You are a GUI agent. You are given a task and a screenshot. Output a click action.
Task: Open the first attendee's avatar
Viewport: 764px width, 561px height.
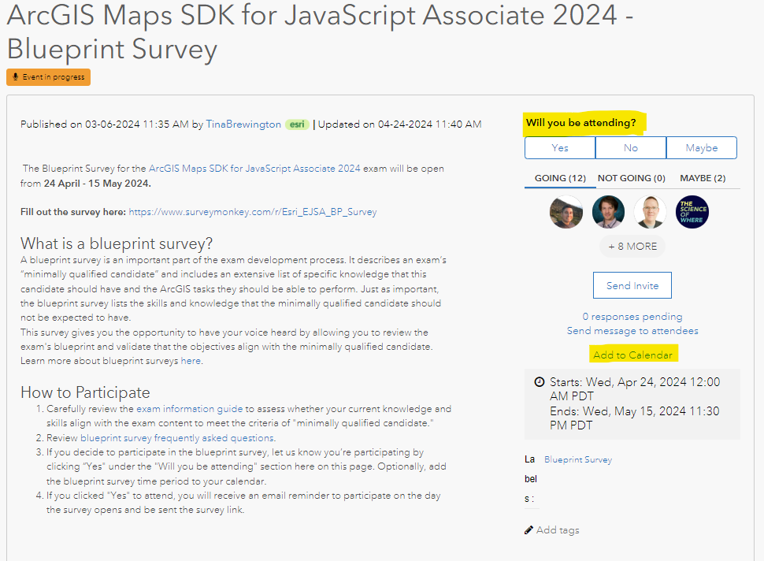[566, 212]
